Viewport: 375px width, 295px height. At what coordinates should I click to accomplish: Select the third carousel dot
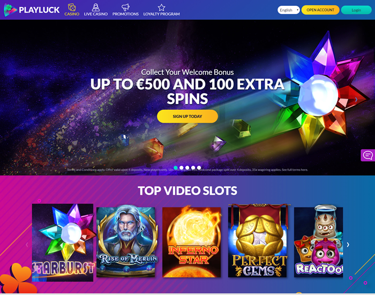coord(187,168)
